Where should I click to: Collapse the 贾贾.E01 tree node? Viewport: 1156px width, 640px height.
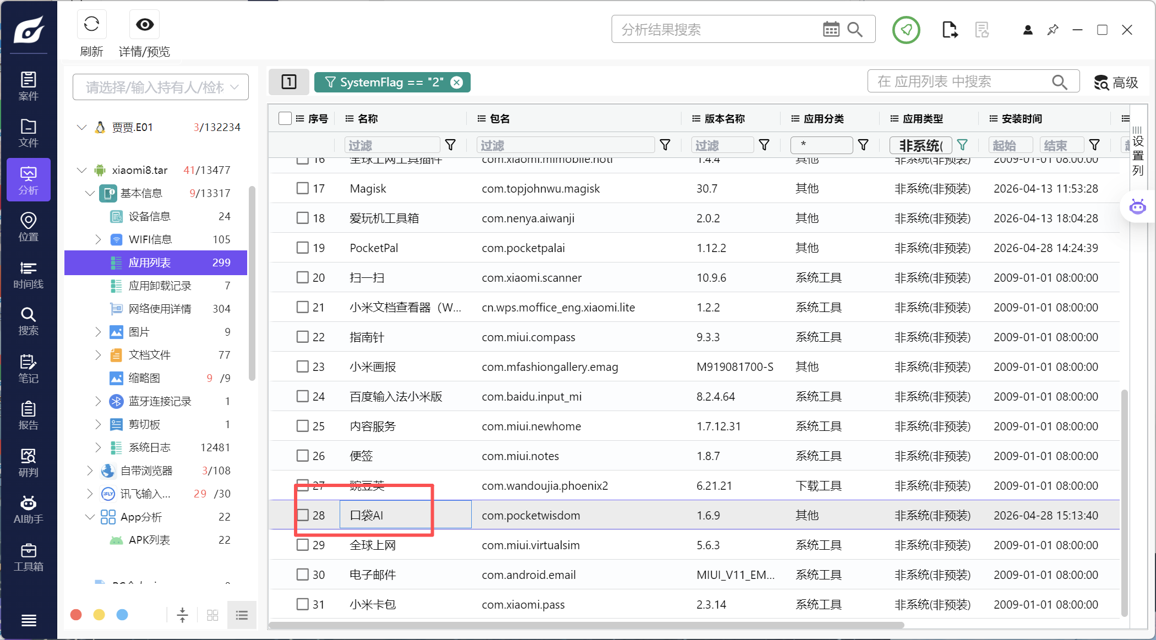coord(81,127)
